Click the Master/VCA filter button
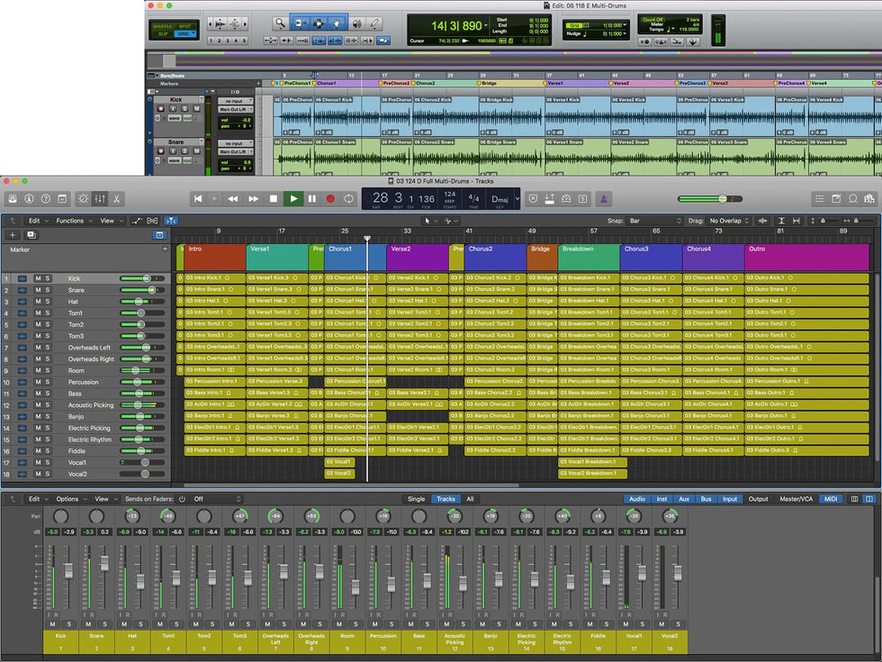Image resolution: width=882 pixels, height=662 pixels. pos(796,499)
